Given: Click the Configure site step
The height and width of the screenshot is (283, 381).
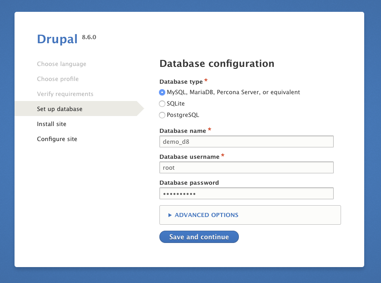Looking at the screenshot, I should pyautogui.click(x=57, y=139).
